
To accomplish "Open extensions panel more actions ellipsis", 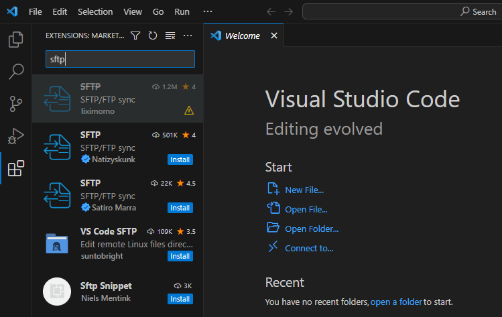I will point(188,36).
